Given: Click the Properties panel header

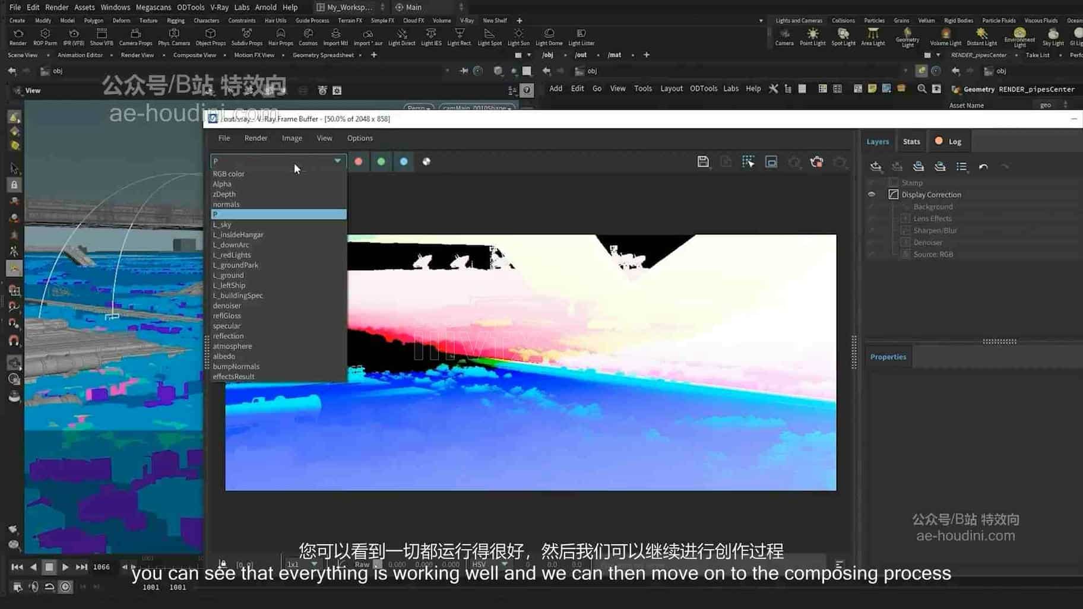Looking at the screenshot, I should pos(888,357).
